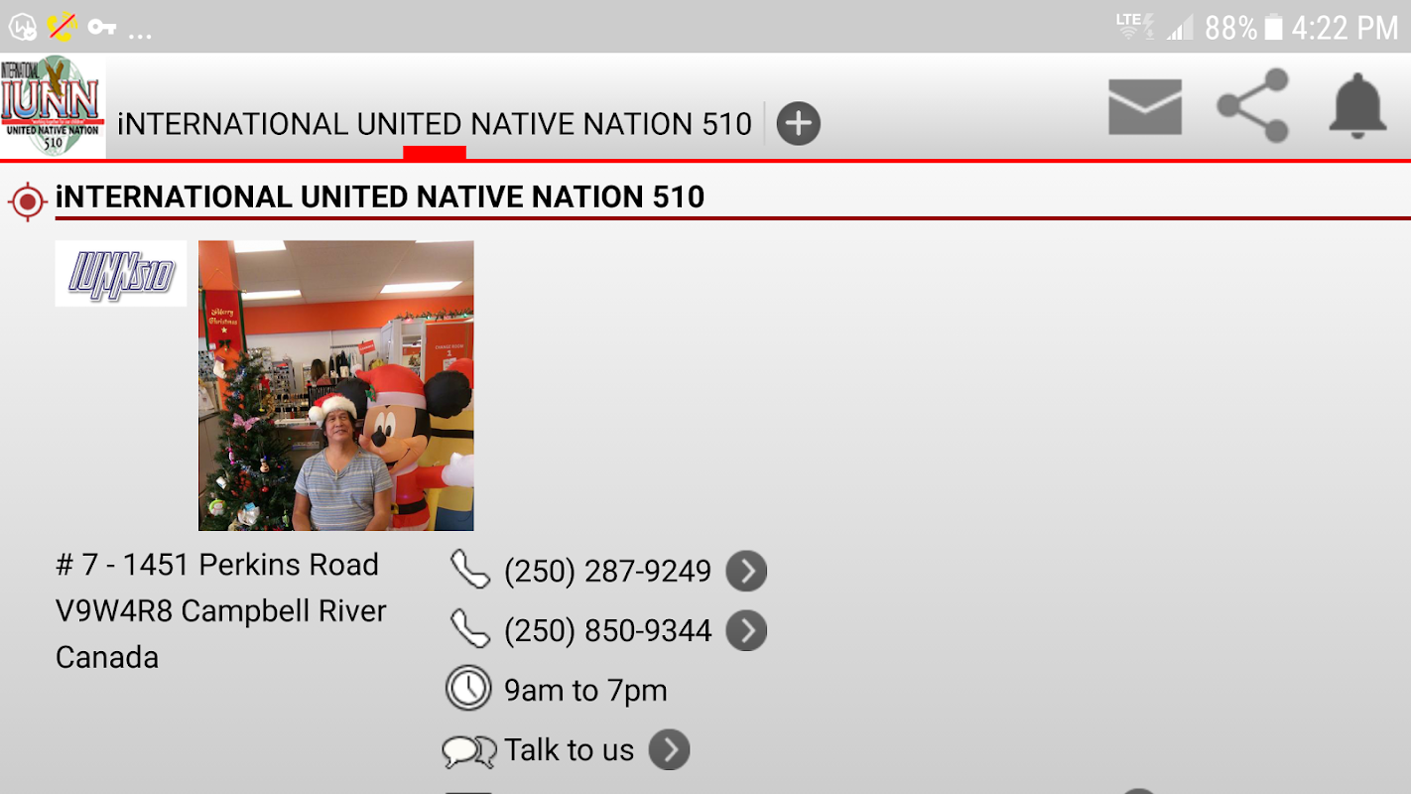Tap the share icon
The width and height of the screenshot is (1411, 794).
coord(1253,105)
